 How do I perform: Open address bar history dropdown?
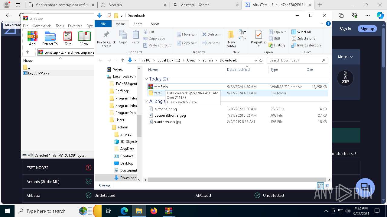pyautogui.click(x=255, y=60)
